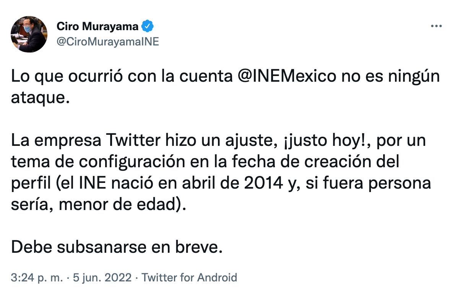This screenshot has width=455, height=294.
Task: Click the 3:24 p. m. timestamp
Action: tap(37, 278)
